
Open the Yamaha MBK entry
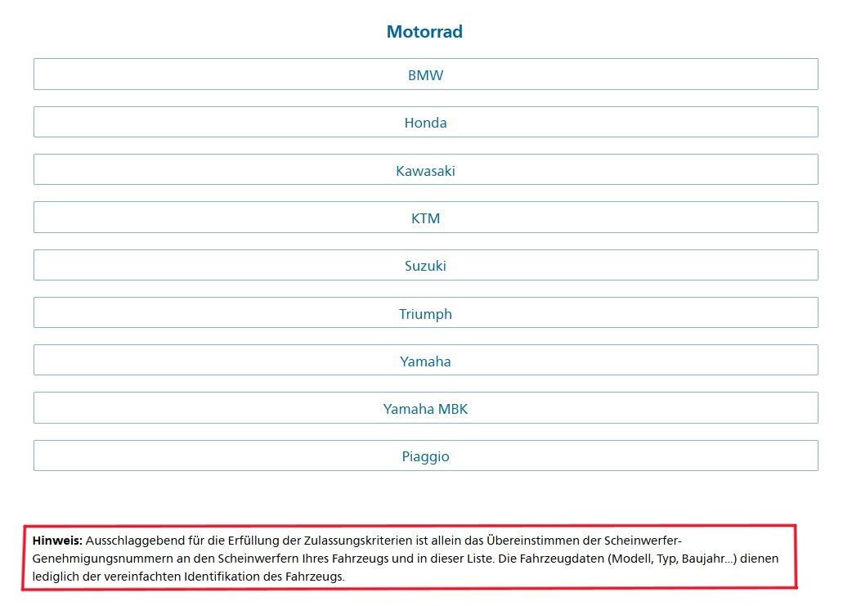pos(425,408)
